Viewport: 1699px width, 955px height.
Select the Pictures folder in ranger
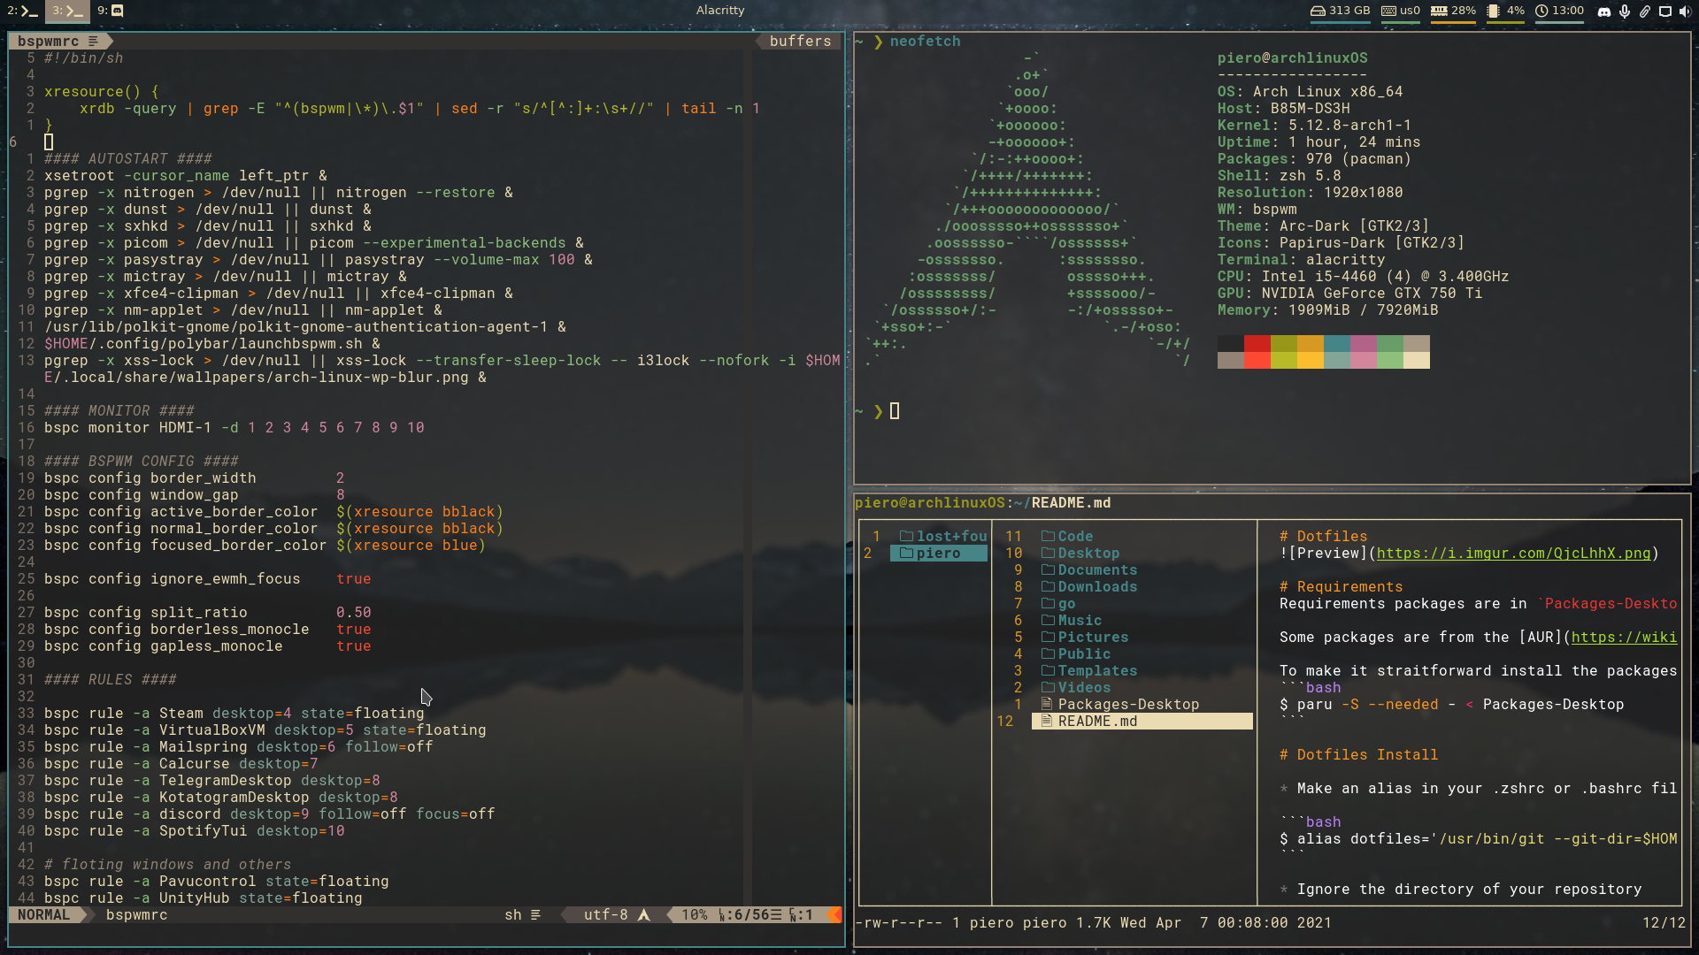point(1093,637)
